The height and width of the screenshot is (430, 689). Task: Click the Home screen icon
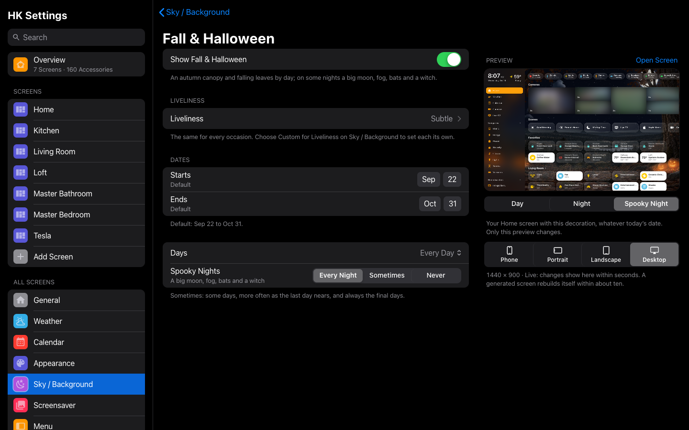tap(21, 109)
